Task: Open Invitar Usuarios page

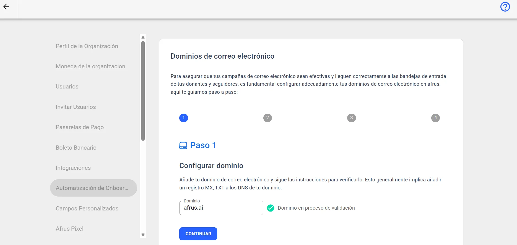Action: coord(76,107)
